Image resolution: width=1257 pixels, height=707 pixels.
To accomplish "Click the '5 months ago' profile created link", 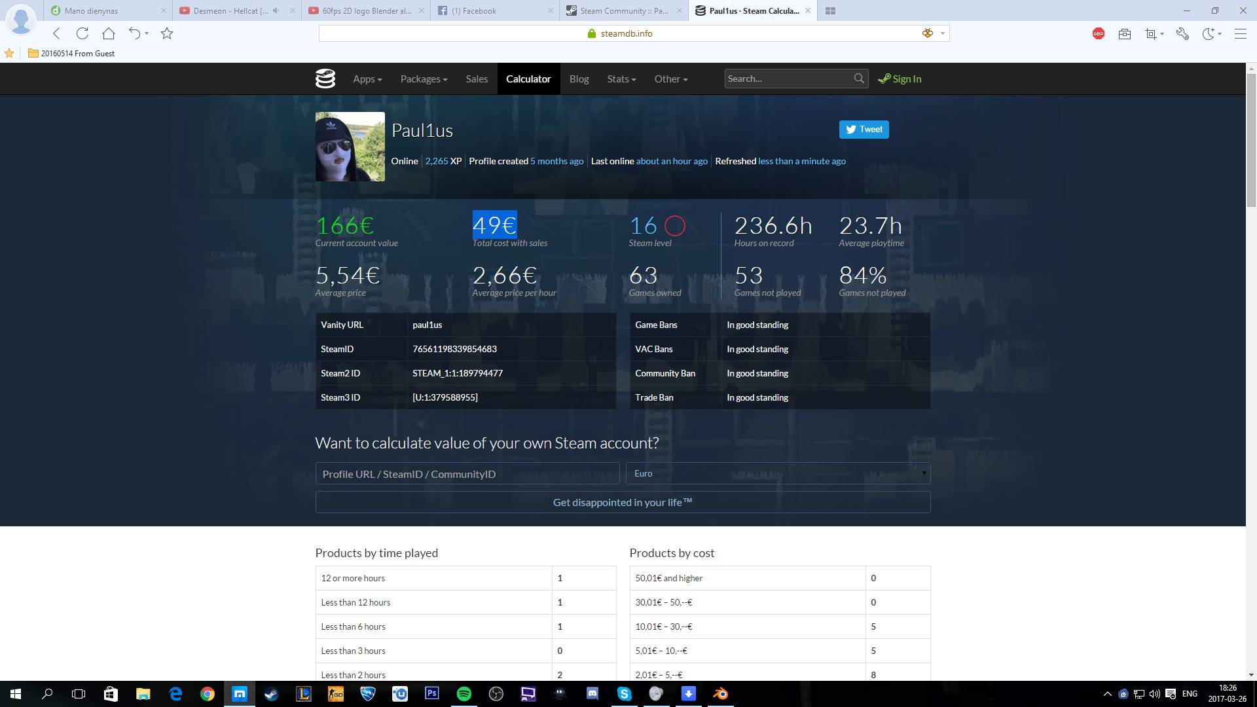I will point(556,161).
